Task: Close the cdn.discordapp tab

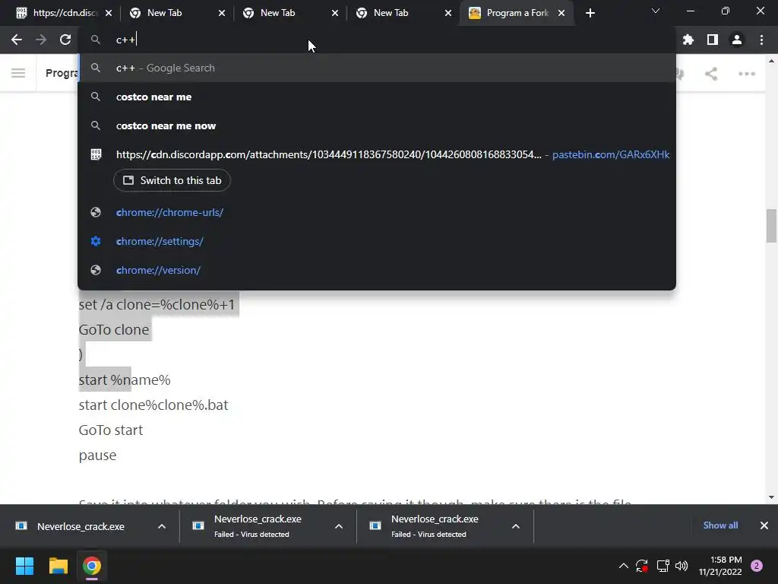Action: [x=109, y=13]
